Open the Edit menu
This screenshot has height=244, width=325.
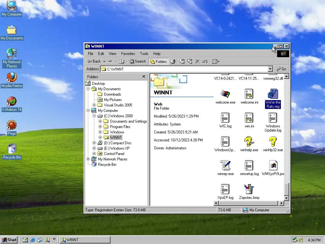coord(101,54)
